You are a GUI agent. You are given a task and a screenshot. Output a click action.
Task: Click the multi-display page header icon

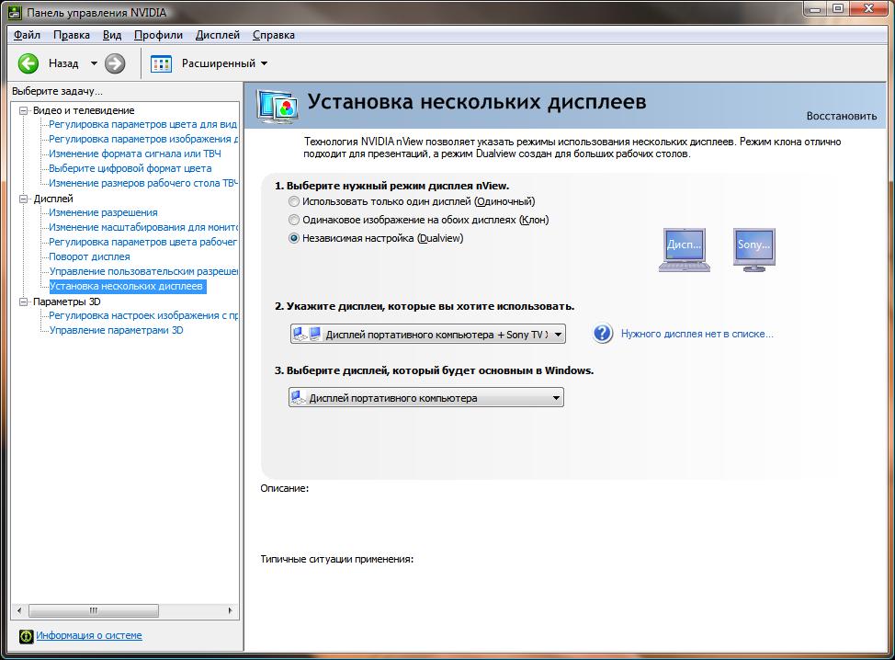pyautogui.click(x=277, y=107)
